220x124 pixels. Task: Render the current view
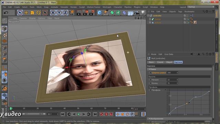click(79, 13)
